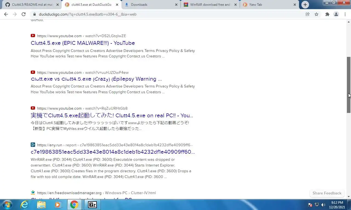
Task: Click the scrollbar down arrow
Action: (x=349, y=197)
